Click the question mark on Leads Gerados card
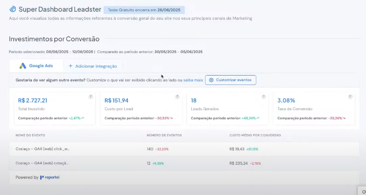This screenshot has height=195, width=366. 264,96
